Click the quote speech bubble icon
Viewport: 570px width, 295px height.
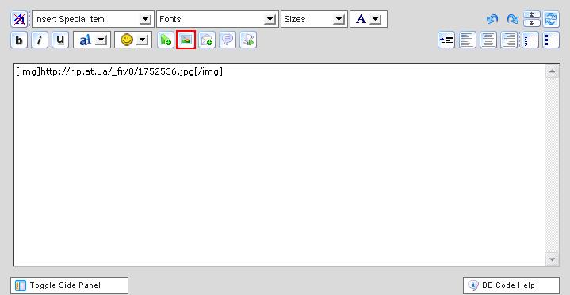pyautogui.click(x=228, y=40)
